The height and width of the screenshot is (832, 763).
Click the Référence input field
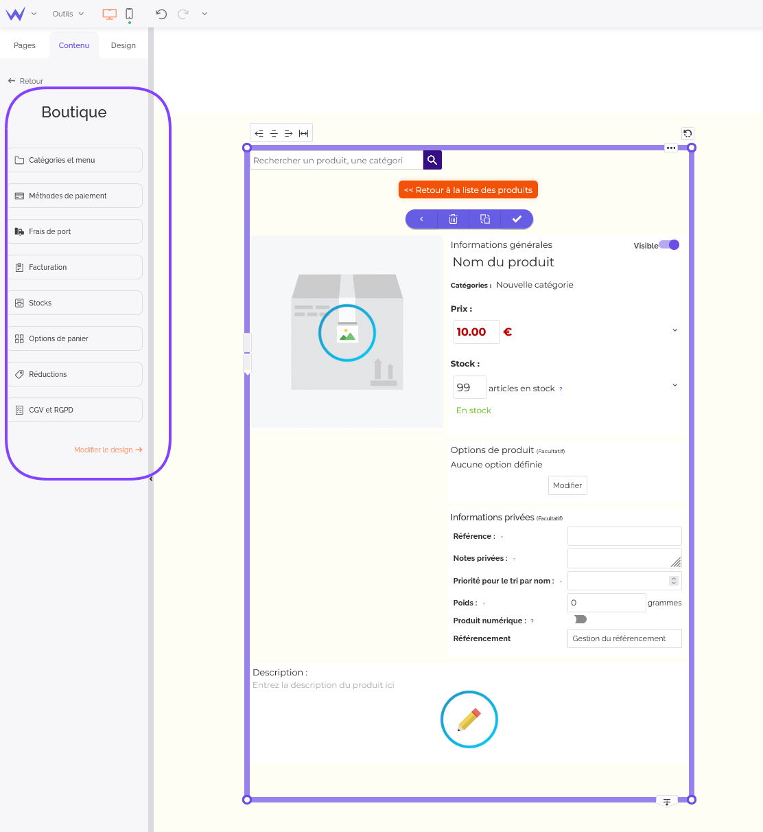[x=624, y=536]
